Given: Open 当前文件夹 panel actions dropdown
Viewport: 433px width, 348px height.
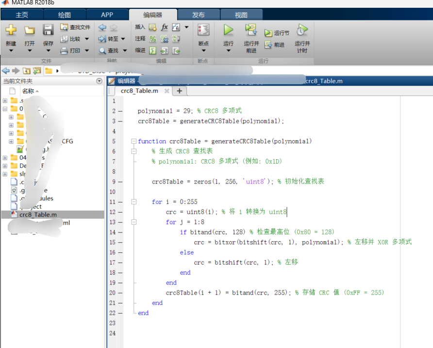Looking at the screenshot, I should point(100,81).
